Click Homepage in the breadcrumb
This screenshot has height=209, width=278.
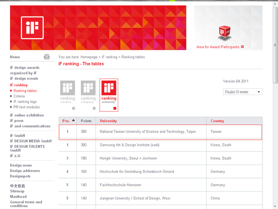pyautogui.click(x=89, y=57)
